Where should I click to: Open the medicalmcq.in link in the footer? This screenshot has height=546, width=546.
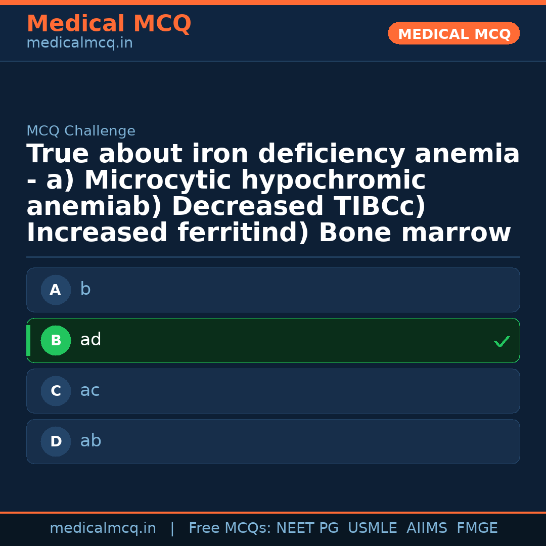tap(103, 528)
